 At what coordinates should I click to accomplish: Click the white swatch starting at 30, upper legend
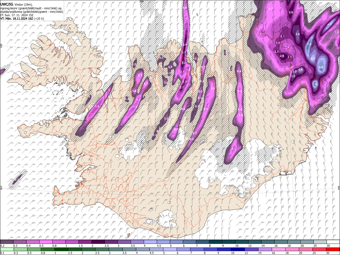pos(333,242)
